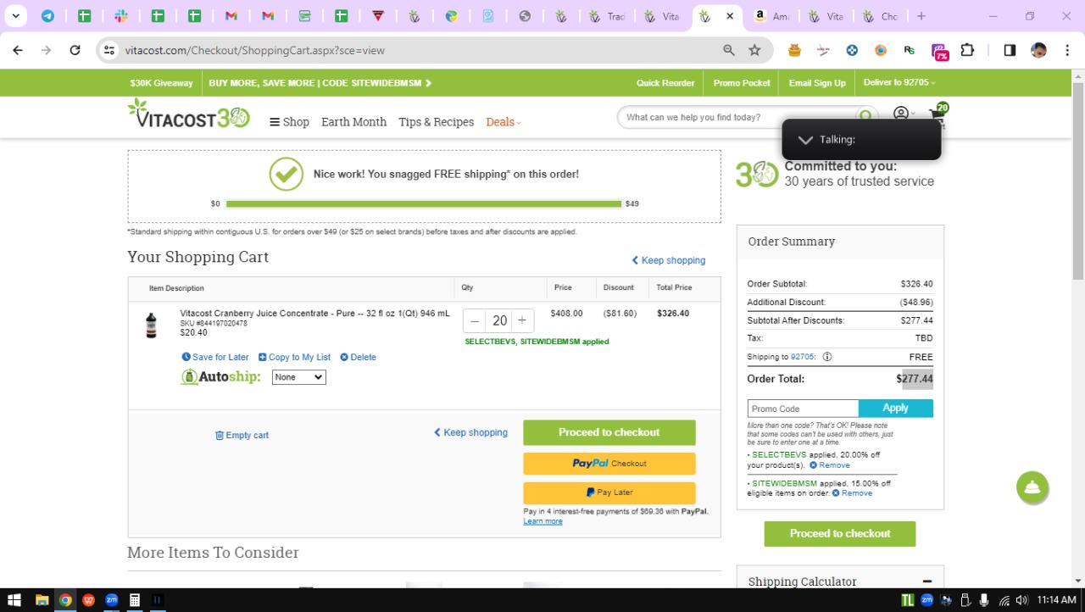Open File Explorer from the taskbar
The width and height of the screenshot is (1085, 612).
click(x=42, y=600)
